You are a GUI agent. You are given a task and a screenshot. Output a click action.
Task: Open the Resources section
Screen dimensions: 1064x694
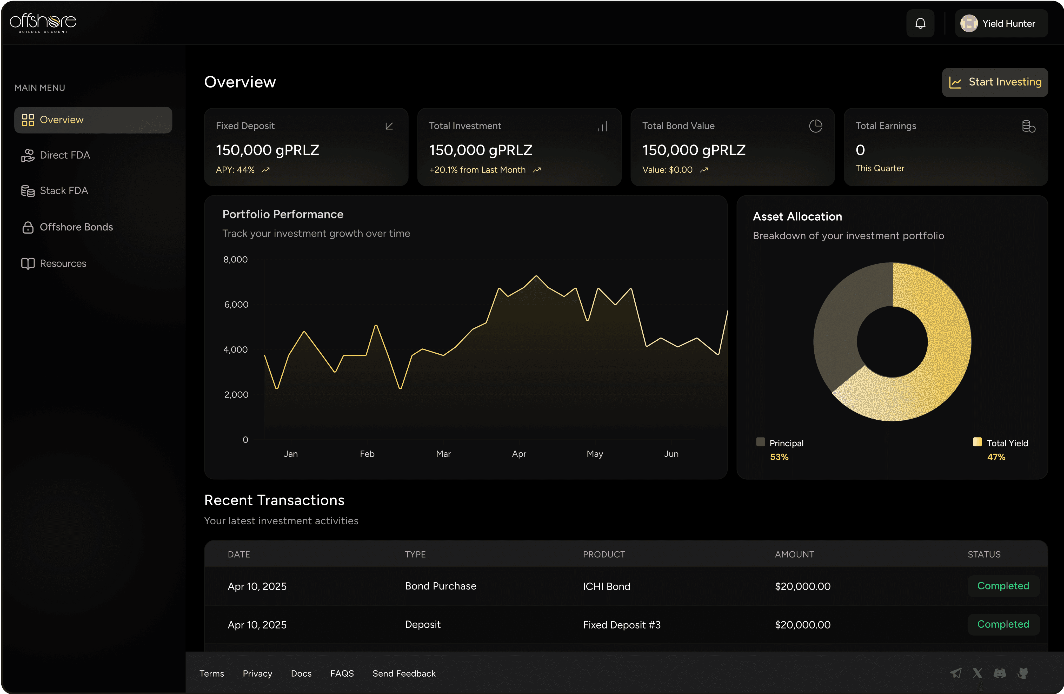click(63, 263)
